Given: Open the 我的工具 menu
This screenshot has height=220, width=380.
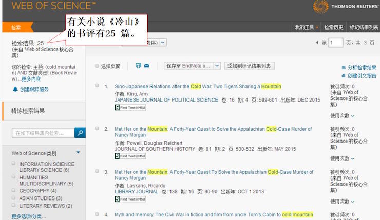Looking at the screenshot, I should (x=307, y=27).
